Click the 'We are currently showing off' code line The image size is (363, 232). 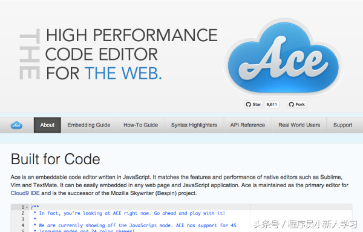click(x=135, y=225)
